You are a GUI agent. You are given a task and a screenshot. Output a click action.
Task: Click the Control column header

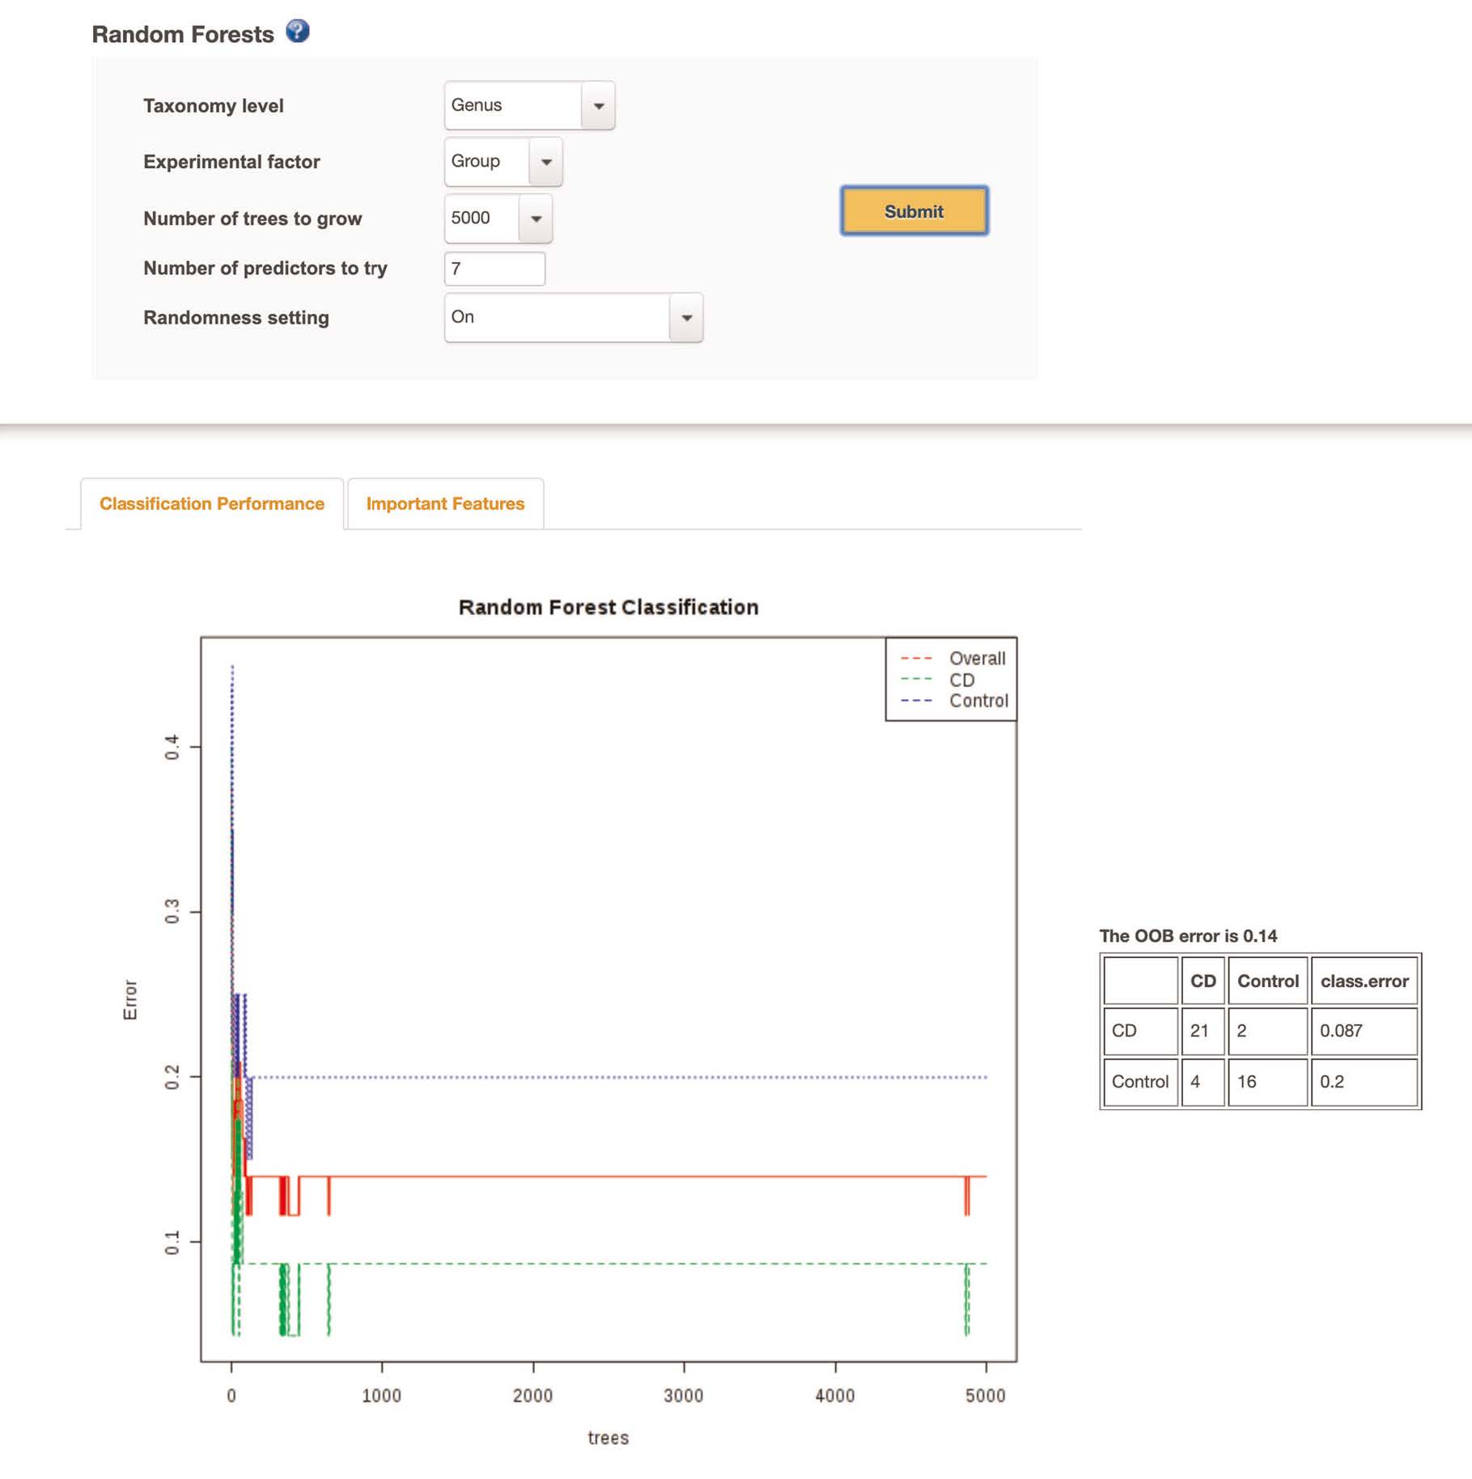(1267, 981)
